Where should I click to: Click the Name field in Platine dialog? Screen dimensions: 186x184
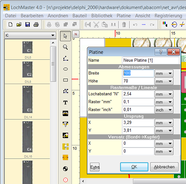[151, 60]
